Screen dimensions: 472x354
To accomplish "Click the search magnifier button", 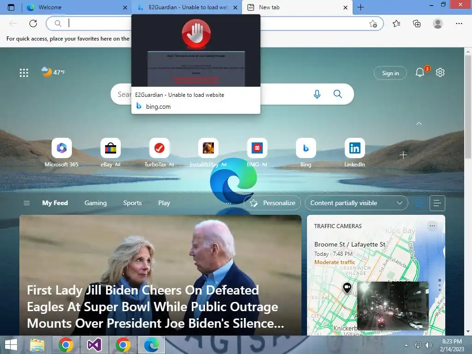I will pyautogui.click(x=338, y=94).
